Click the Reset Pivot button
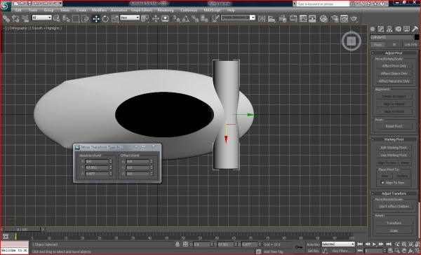 click(x=394, y=126)
